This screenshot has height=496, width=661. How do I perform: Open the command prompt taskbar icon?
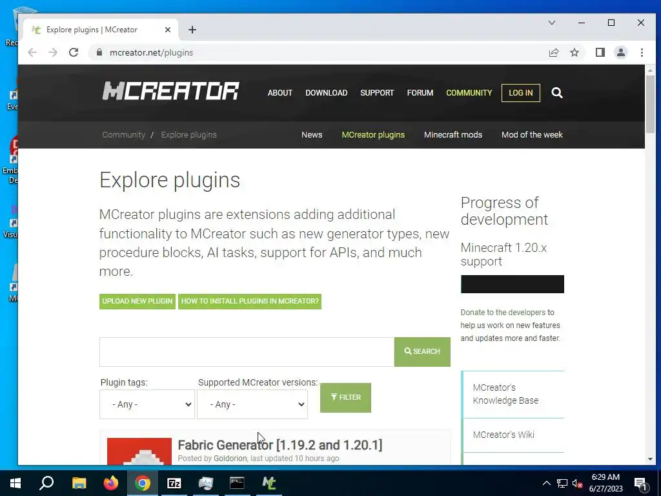click(x=237, y=483)
